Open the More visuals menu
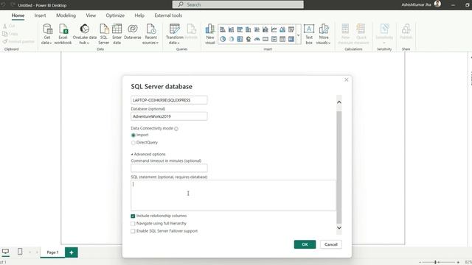The width and height of the screenshot is (472, 265). [324, 34]
